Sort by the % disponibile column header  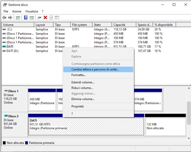point(165,25)
